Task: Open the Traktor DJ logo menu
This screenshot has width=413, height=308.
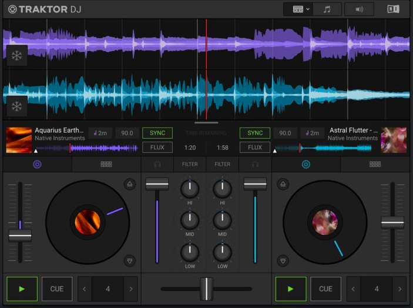Action: click(x=44, y=9)
